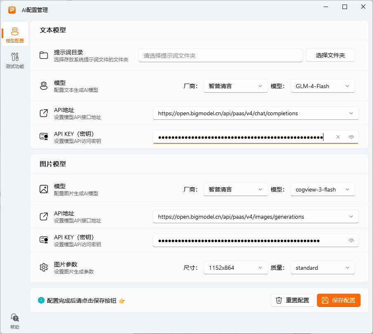Click the folder icon beside 提示词目录
The width and height of the screenshot is (373, 334).
click(44, 56)
